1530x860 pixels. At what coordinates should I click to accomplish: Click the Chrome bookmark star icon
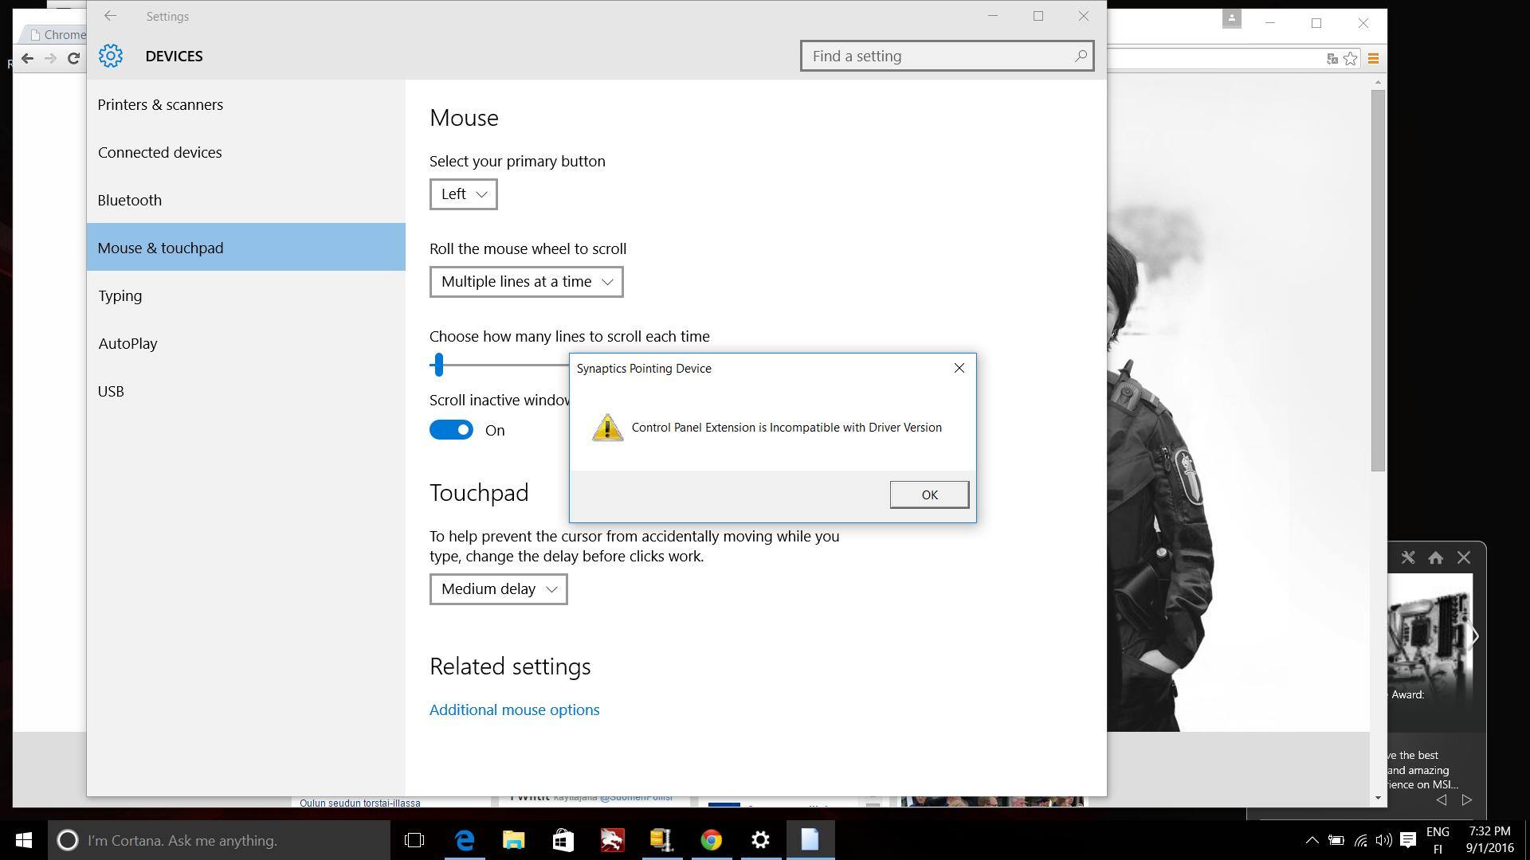[x=1350, y=58]
